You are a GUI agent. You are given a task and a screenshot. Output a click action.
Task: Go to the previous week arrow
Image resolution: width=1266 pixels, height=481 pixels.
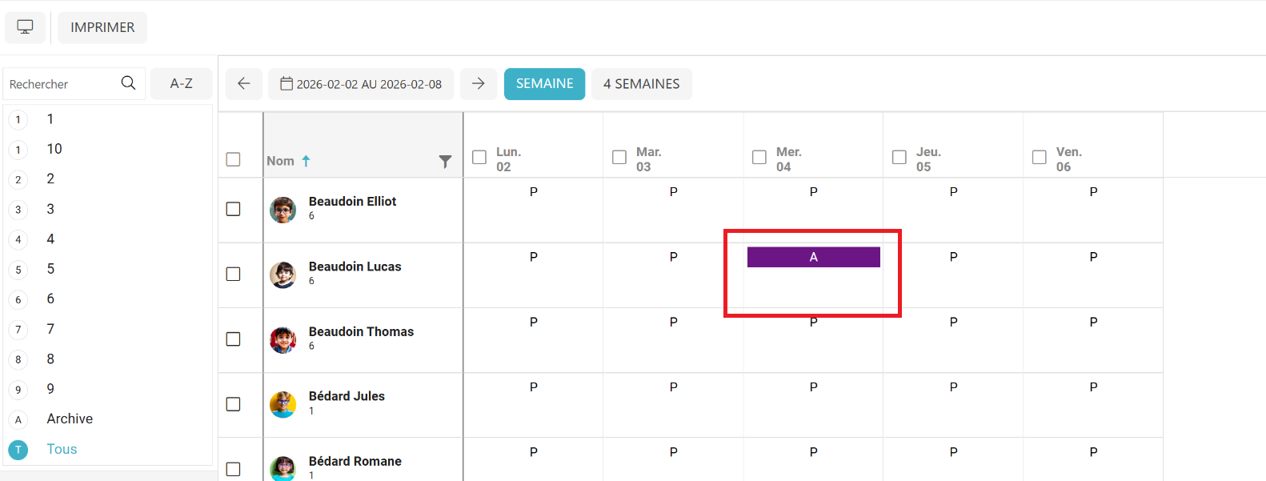244,83
